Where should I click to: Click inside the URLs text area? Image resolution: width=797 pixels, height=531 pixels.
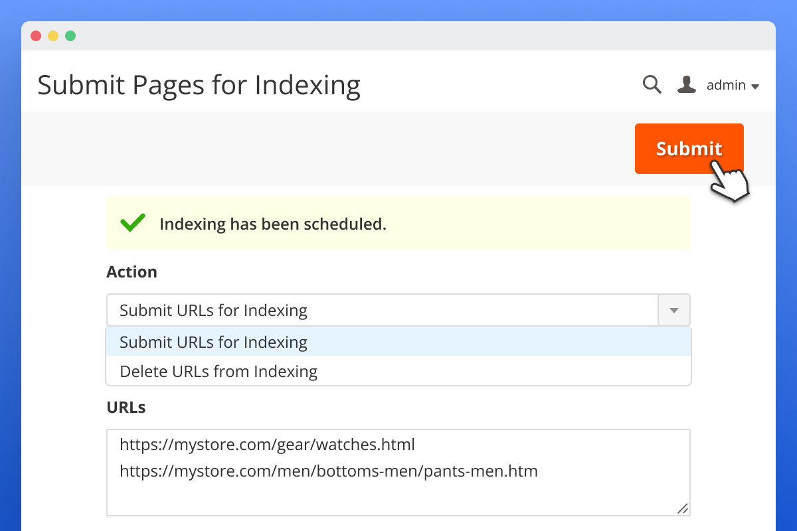398,491
